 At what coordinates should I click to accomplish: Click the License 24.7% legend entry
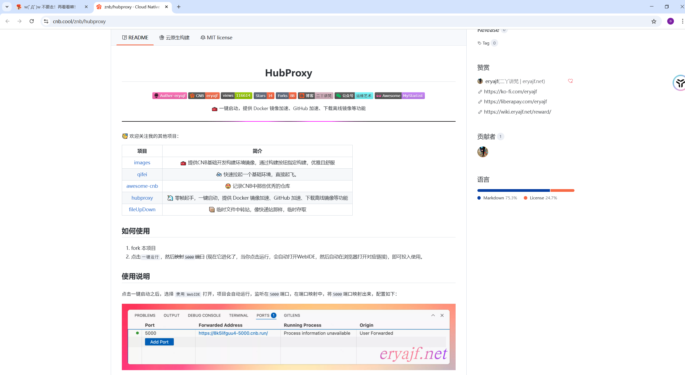coord(541,198)
